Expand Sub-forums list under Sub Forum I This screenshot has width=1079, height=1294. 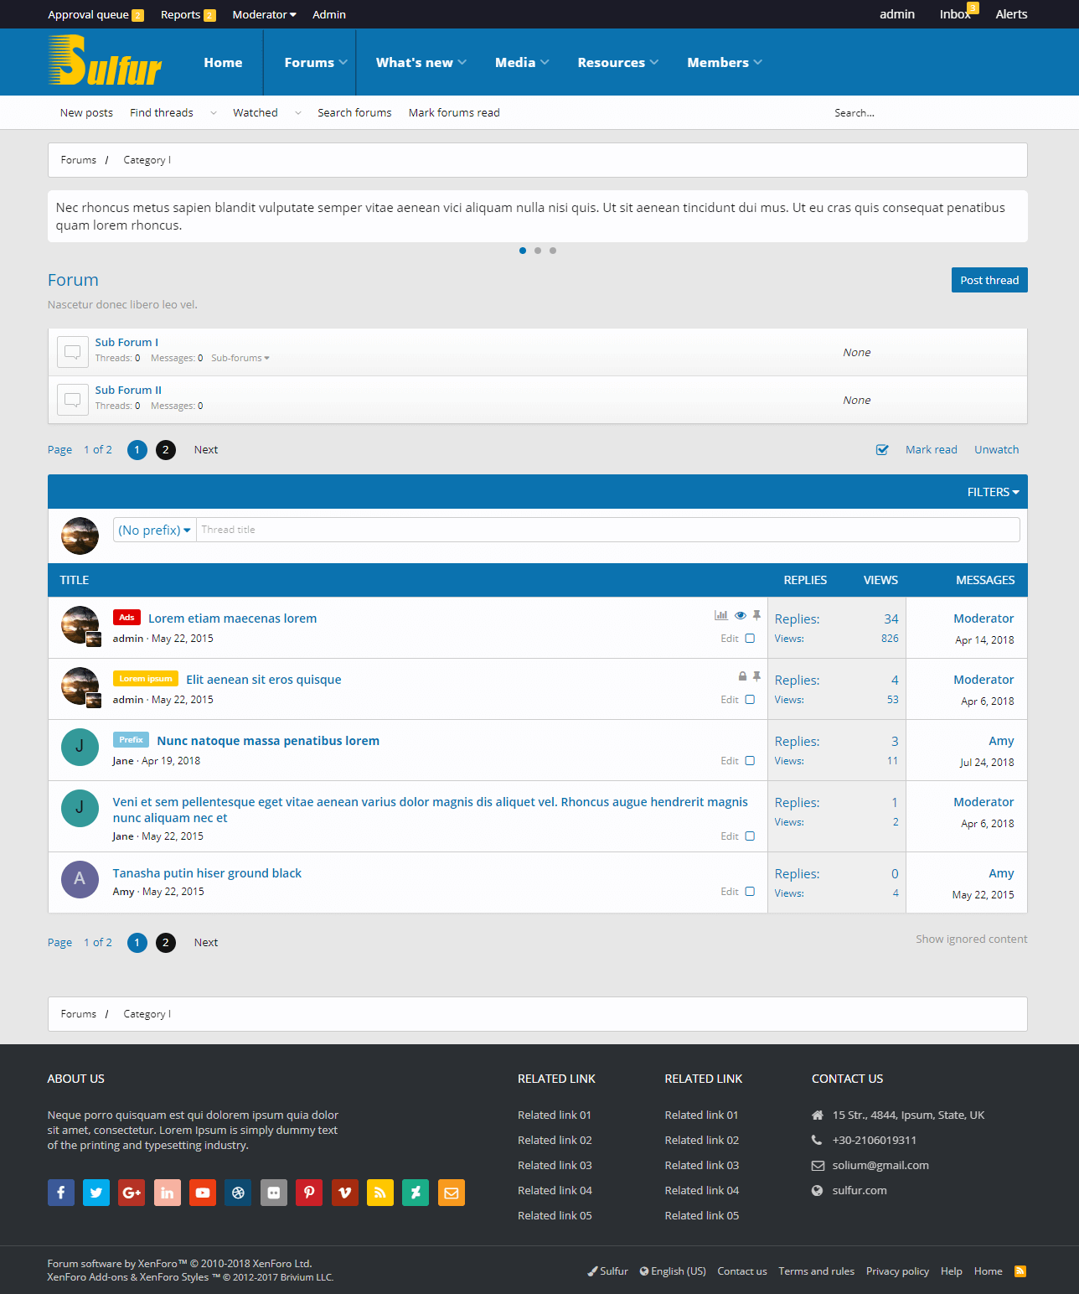coord(240,358)
